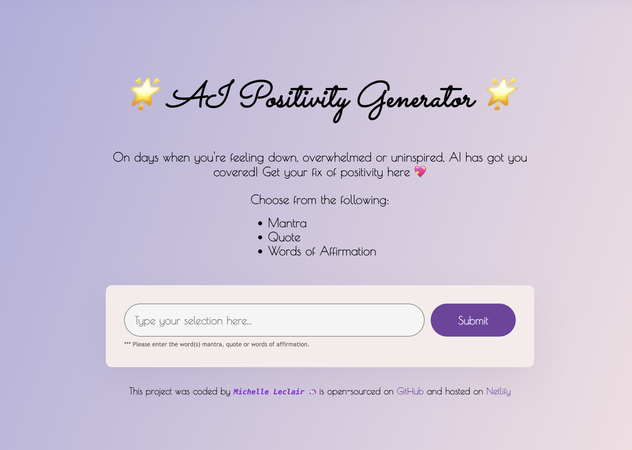Screen dimensions: 632x450
Task: Click the word(s) mantra helper hint text
Action: pos(216,344)
